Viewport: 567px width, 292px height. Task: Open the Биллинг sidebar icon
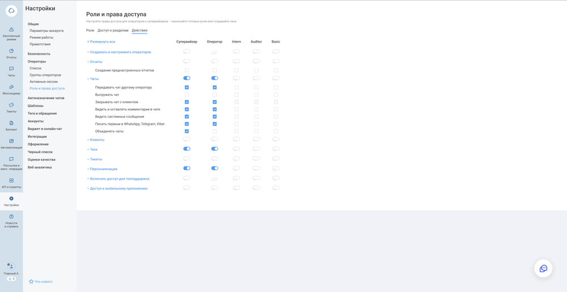(x=11, y=125)
